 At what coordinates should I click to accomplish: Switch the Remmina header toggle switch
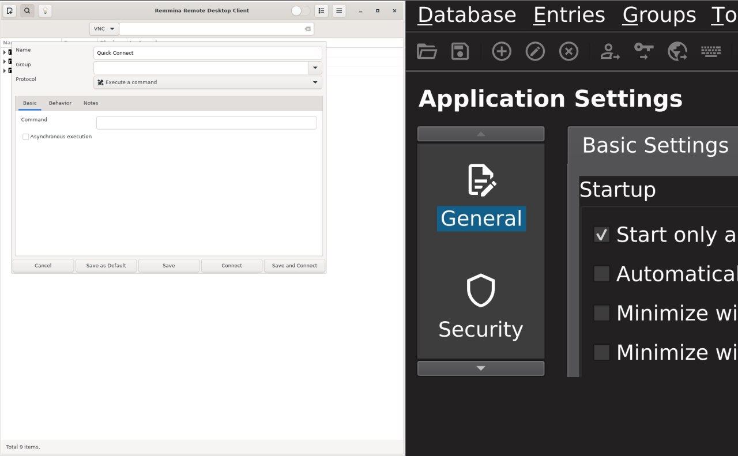[300, 10]
